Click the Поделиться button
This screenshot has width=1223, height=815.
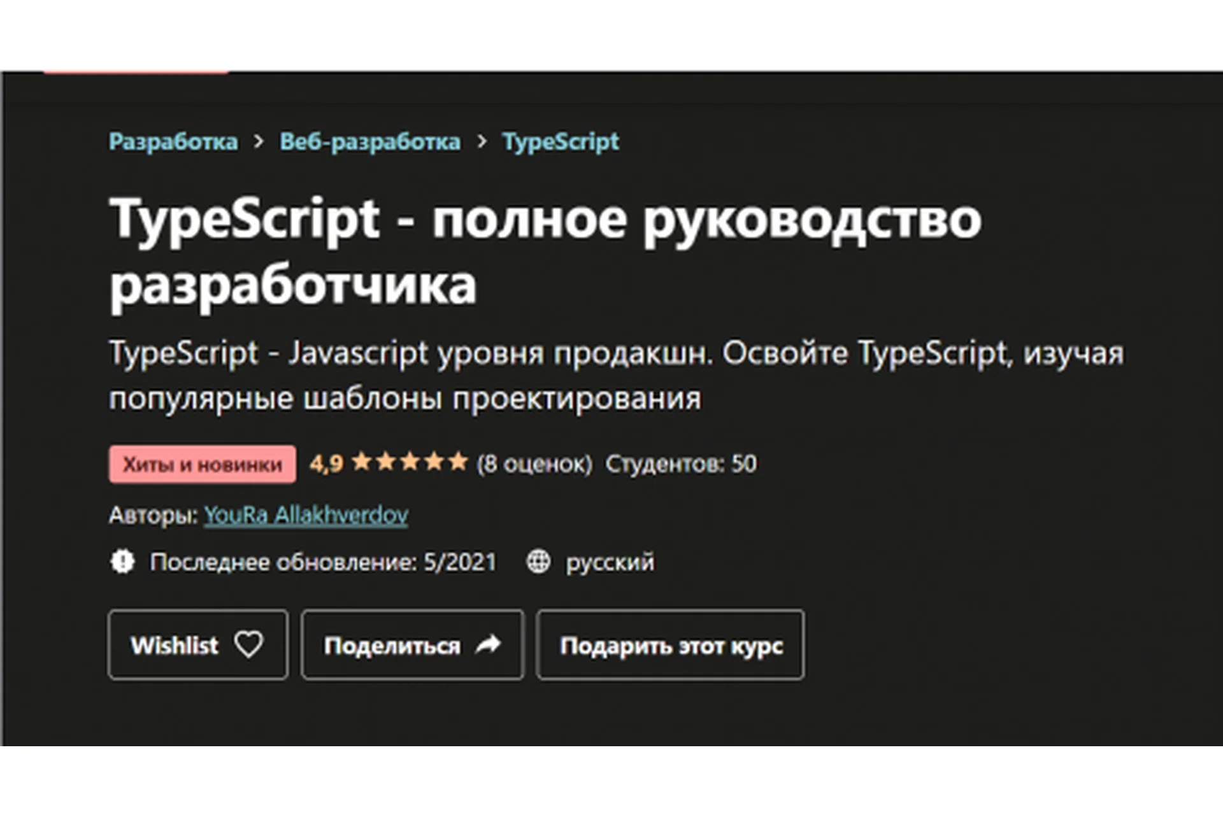pos(412,645)
